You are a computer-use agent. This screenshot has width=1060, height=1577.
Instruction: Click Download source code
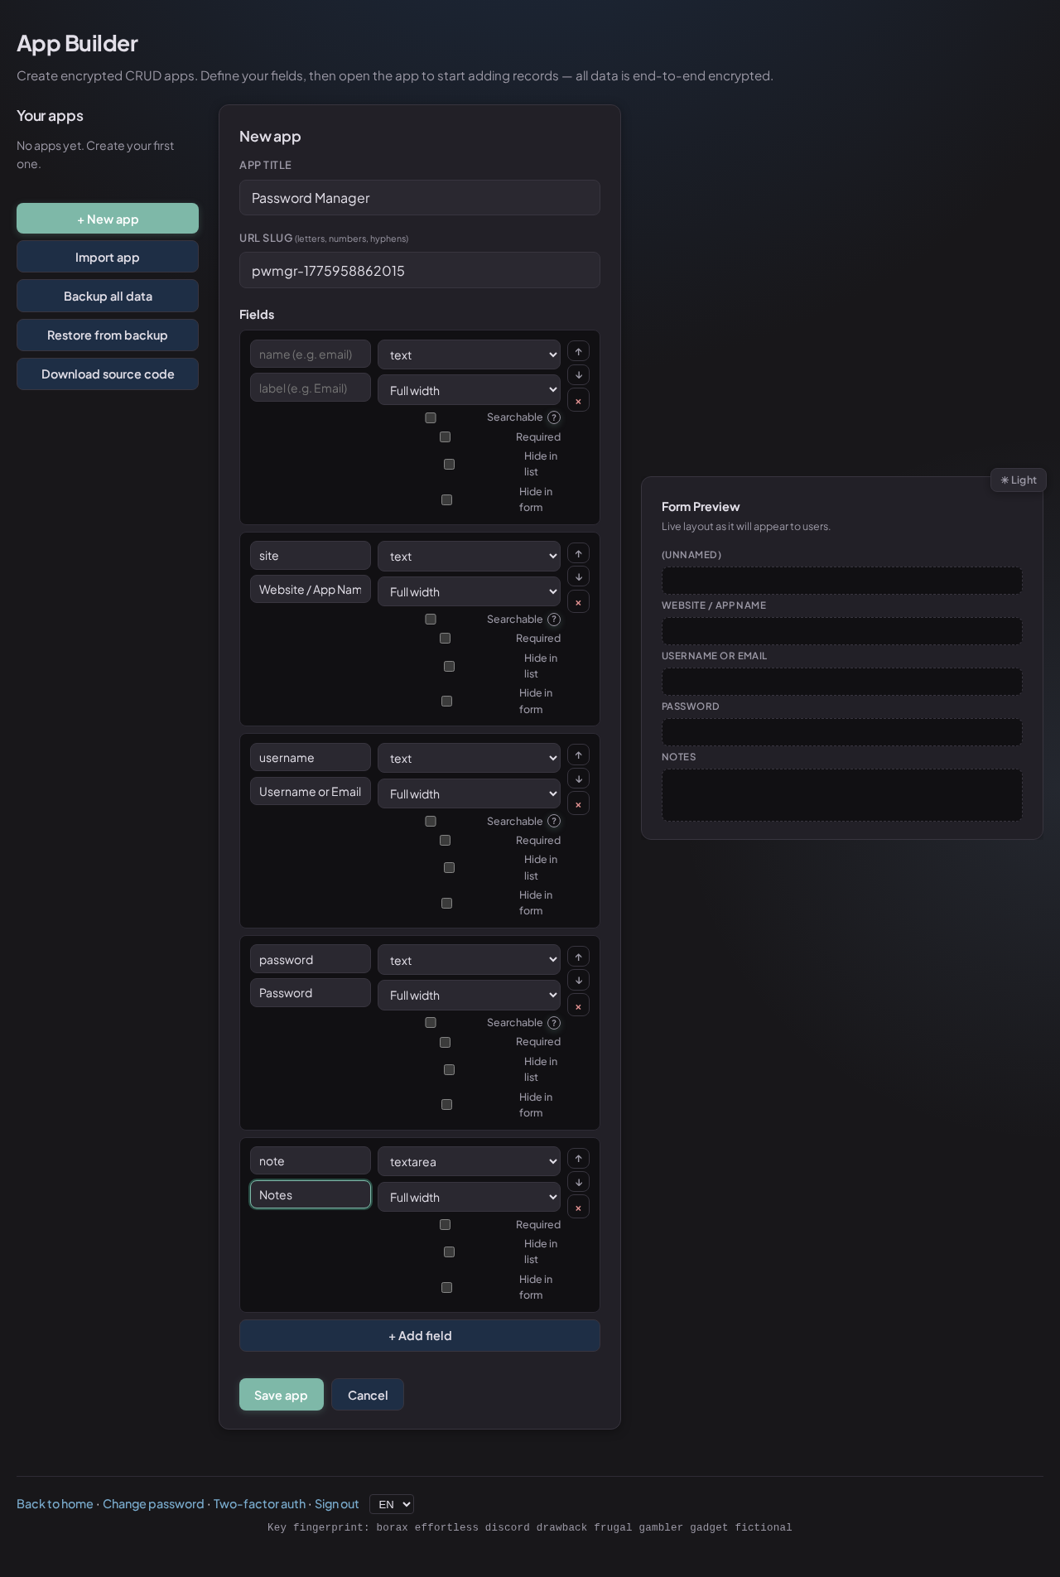coord(108,374)
